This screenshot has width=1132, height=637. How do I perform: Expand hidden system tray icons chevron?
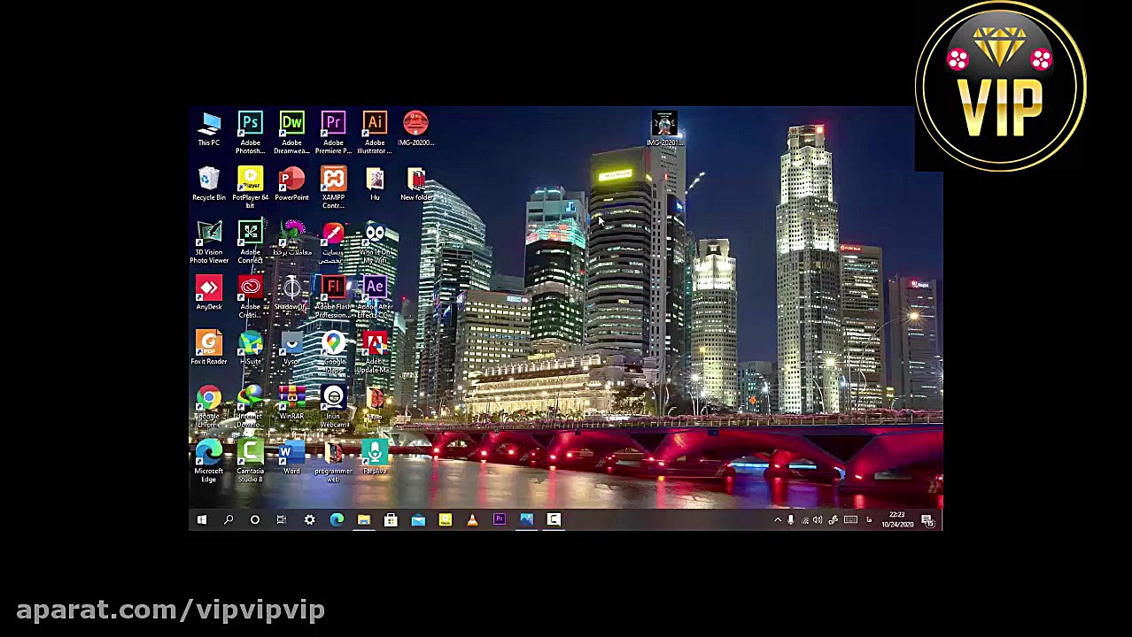778,519
